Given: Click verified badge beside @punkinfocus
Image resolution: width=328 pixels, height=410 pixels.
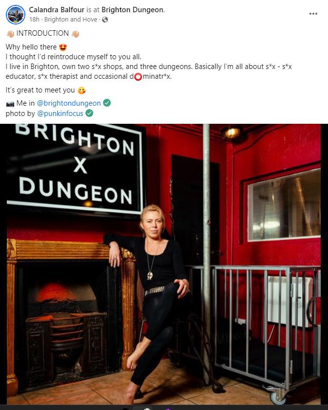Looking at the screenshot, I should coord(89,113).
